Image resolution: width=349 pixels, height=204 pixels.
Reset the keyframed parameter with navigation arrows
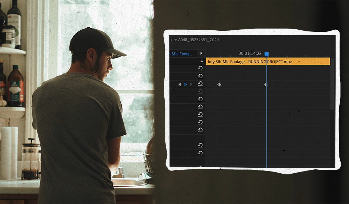coord(200,84)
